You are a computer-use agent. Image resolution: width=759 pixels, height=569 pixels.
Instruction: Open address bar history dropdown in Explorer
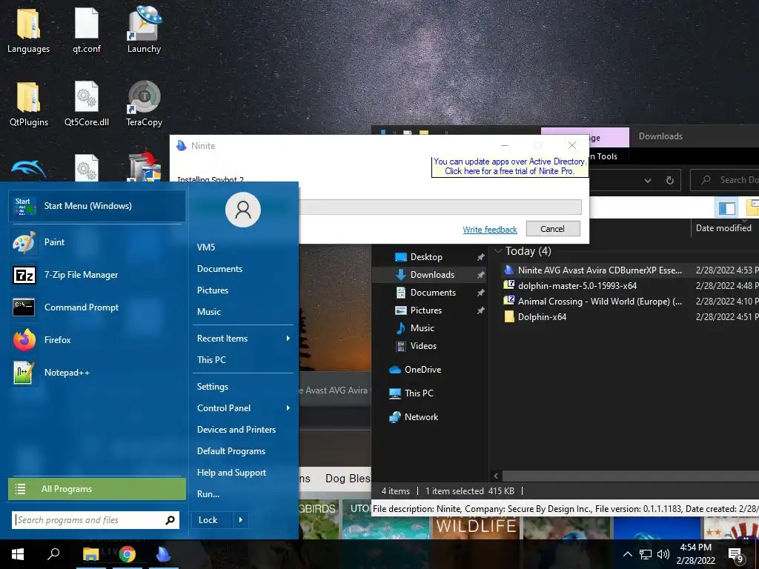click(x=647, y=181)
